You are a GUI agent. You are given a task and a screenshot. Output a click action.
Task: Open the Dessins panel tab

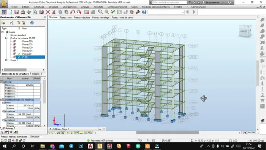click(36, 74)
